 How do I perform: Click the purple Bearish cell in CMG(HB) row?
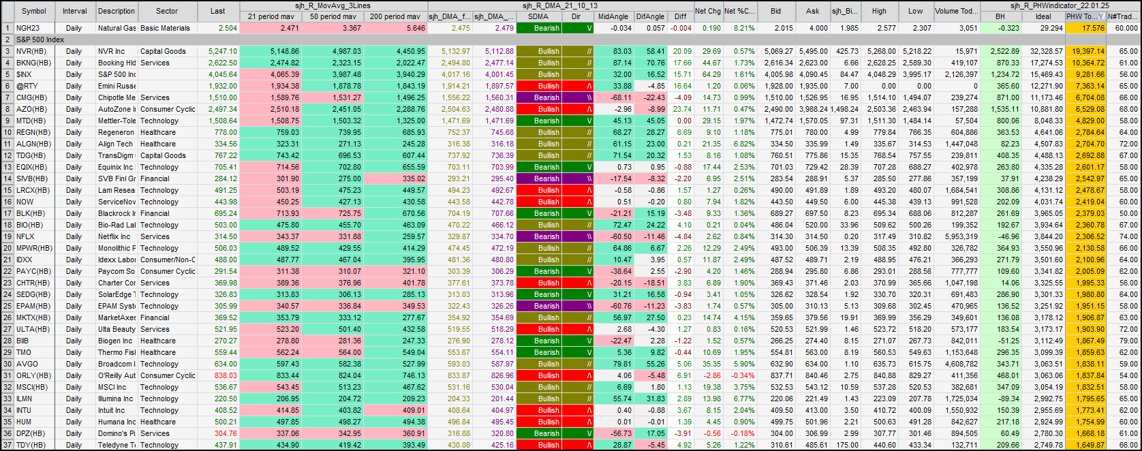pyautogui.click(x=538, y=97)
